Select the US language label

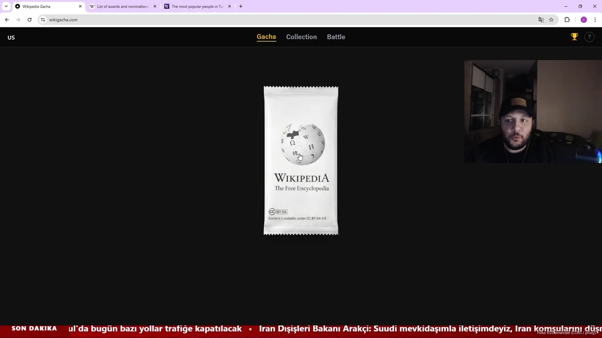(x=11, y=38)
